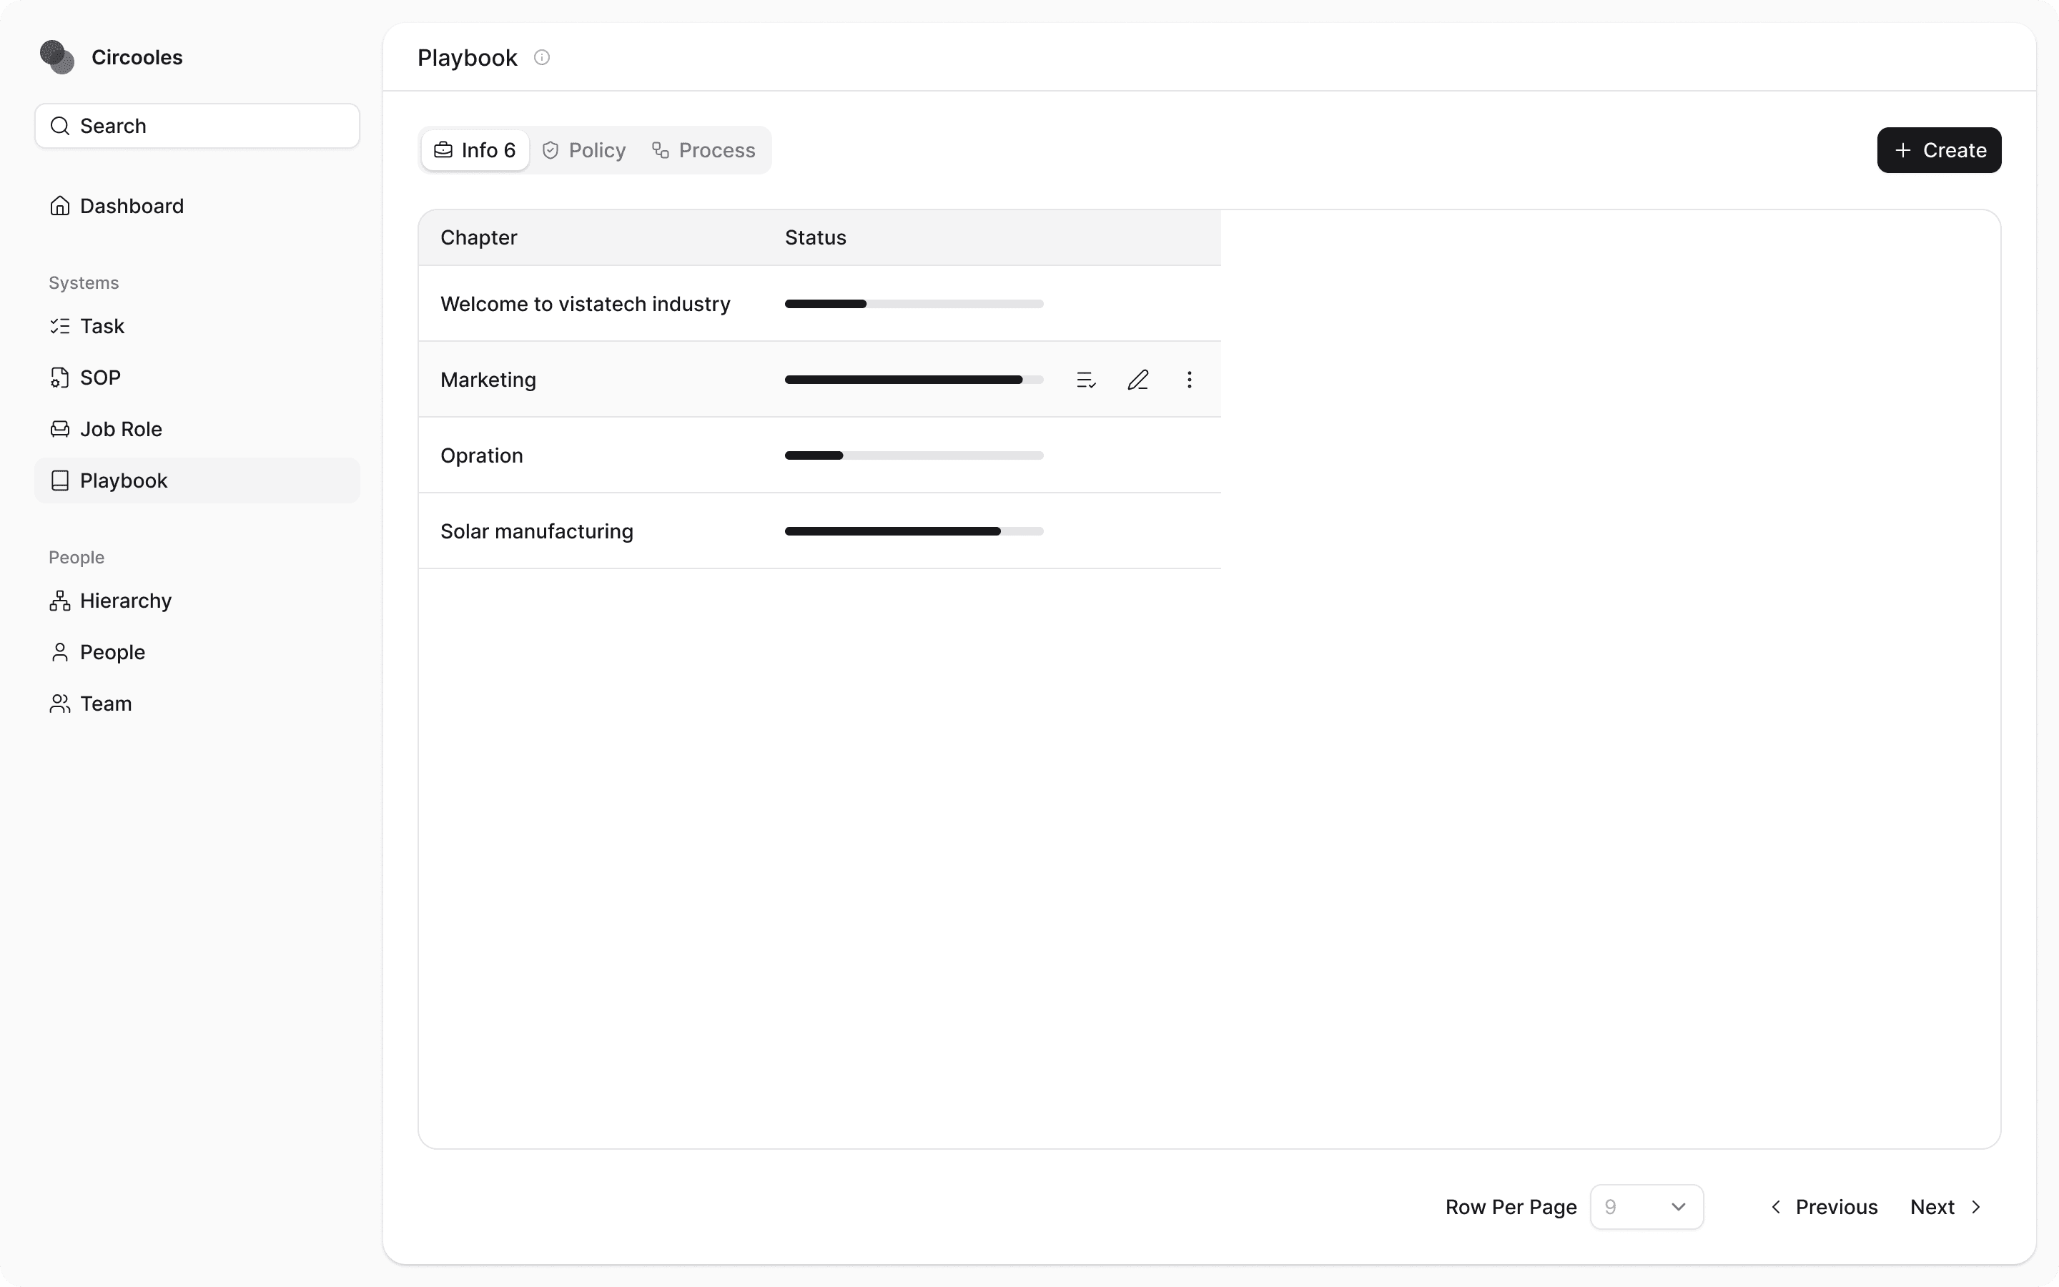Click the Chapter column header
Image resolution: width=2059 pixels, height=1287 pixels.
(x=479, y=237)
